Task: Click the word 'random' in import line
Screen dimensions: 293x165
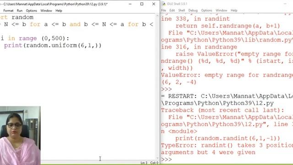Action: (x=22, y=17)
